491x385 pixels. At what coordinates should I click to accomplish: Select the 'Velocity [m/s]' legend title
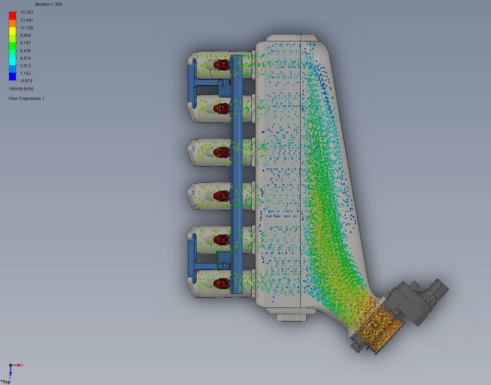tap(21, 89)
